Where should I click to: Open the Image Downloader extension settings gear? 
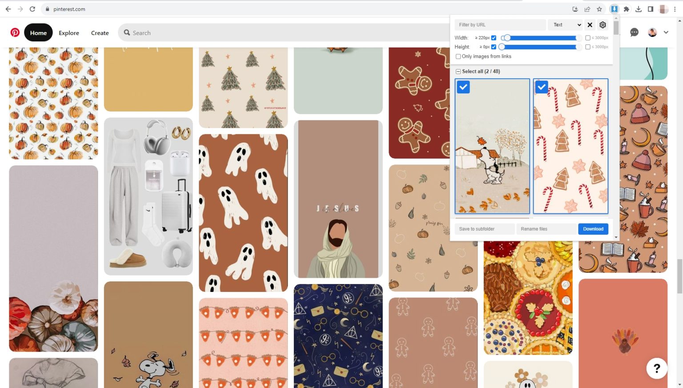(603, 25)
